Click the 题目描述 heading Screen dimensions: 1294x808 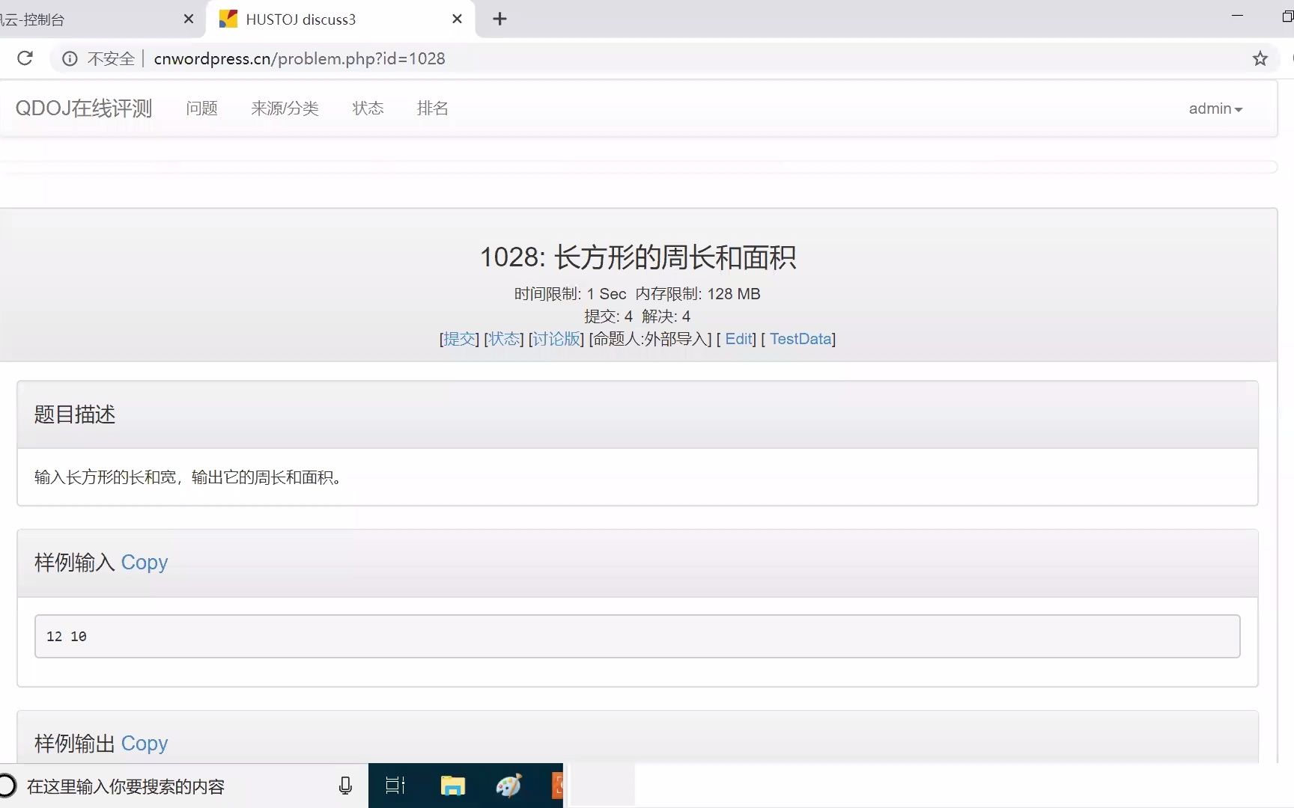75,414
